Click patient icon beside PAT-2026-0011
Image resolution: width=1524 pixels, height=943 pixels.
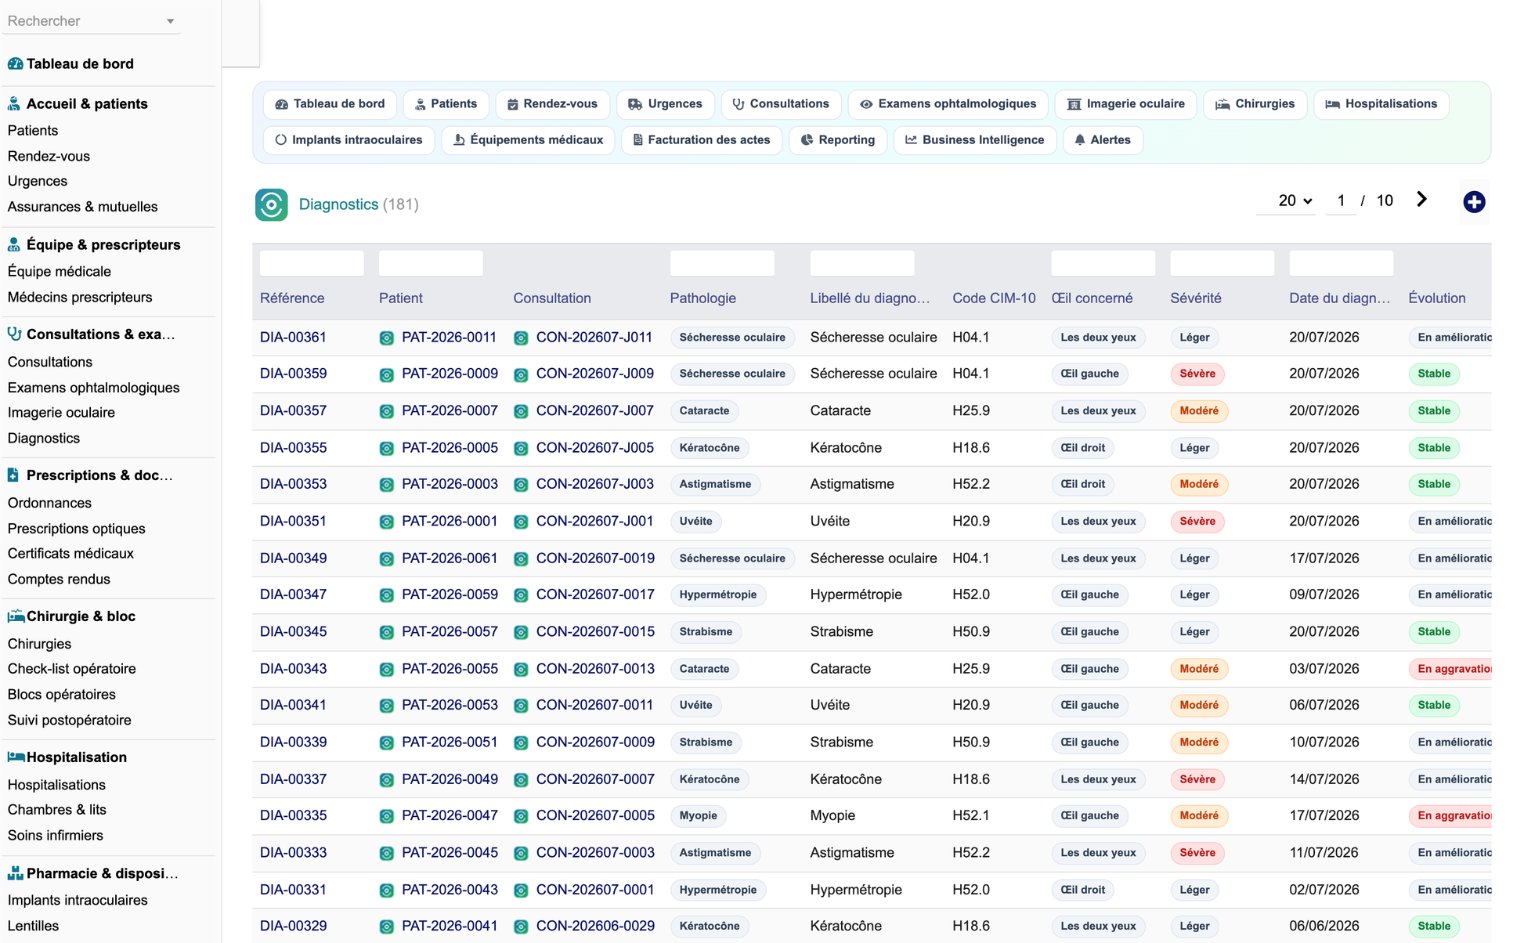[387, 338]
